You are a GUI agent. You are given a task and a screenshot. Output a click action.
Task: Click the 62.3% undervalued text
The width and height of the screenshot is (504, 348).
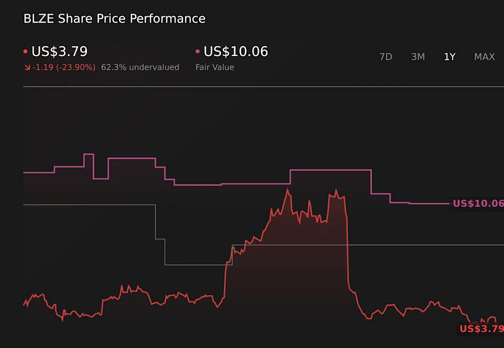click(x=140, y=68)
